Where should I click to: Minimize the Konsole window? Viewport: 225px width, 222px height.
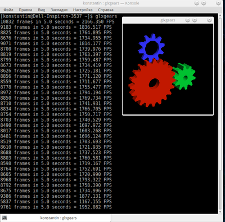(197, 3)
